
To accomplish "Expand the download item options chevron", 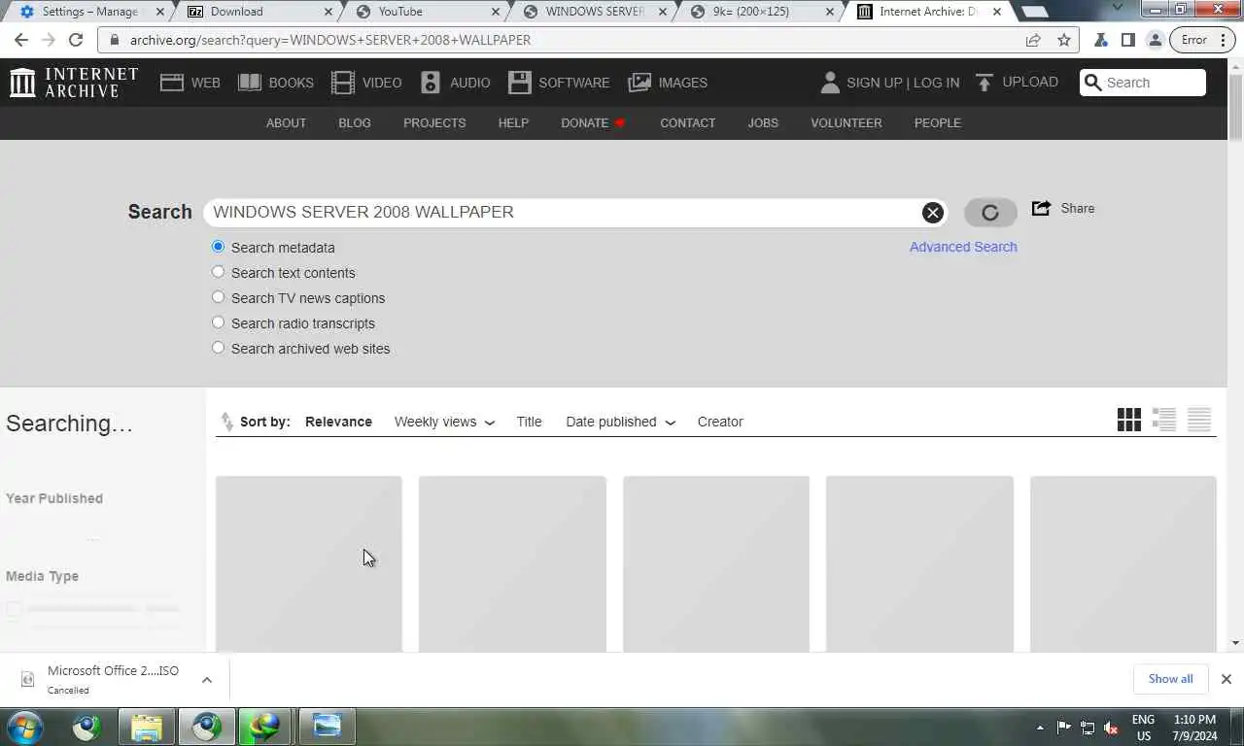I will click(207, 679).
